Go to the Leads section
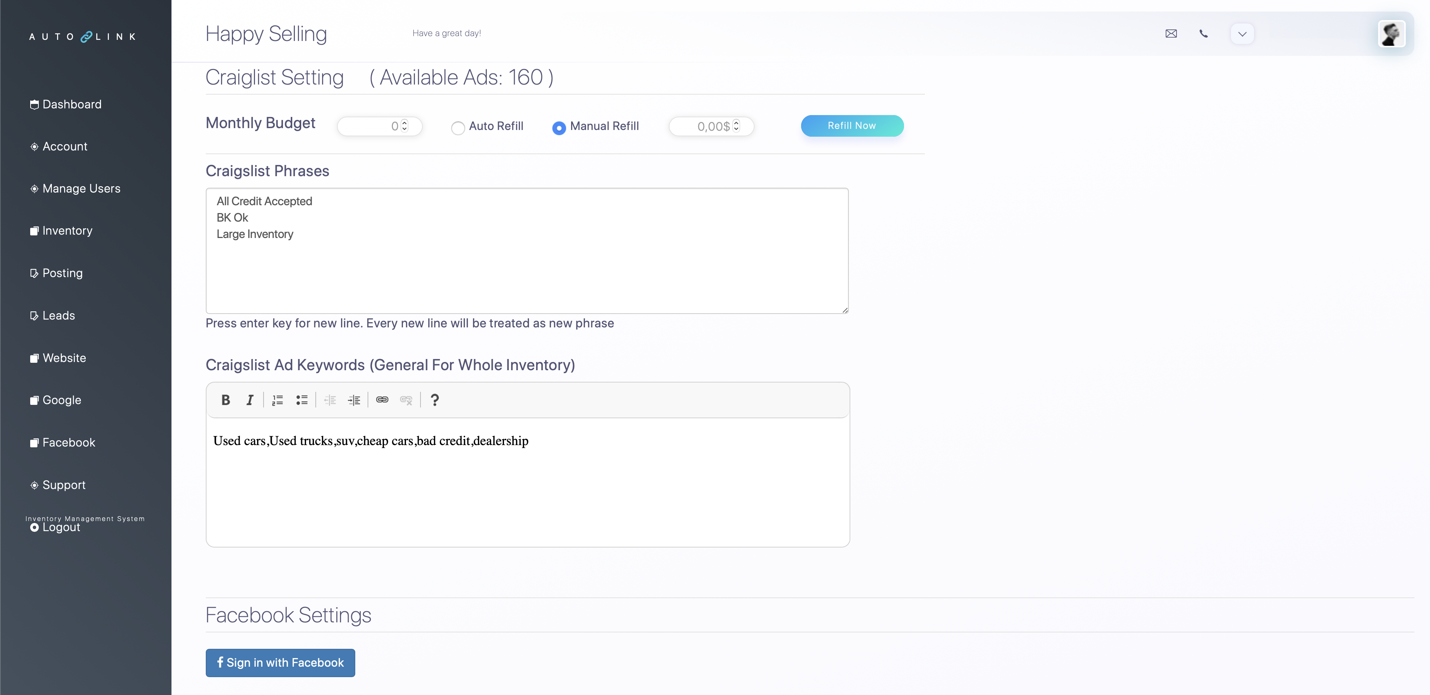 tap(58, 315)
